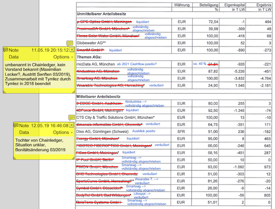
Task: Click the '-4.764' Ergebnis value
Action: point(266,78)
